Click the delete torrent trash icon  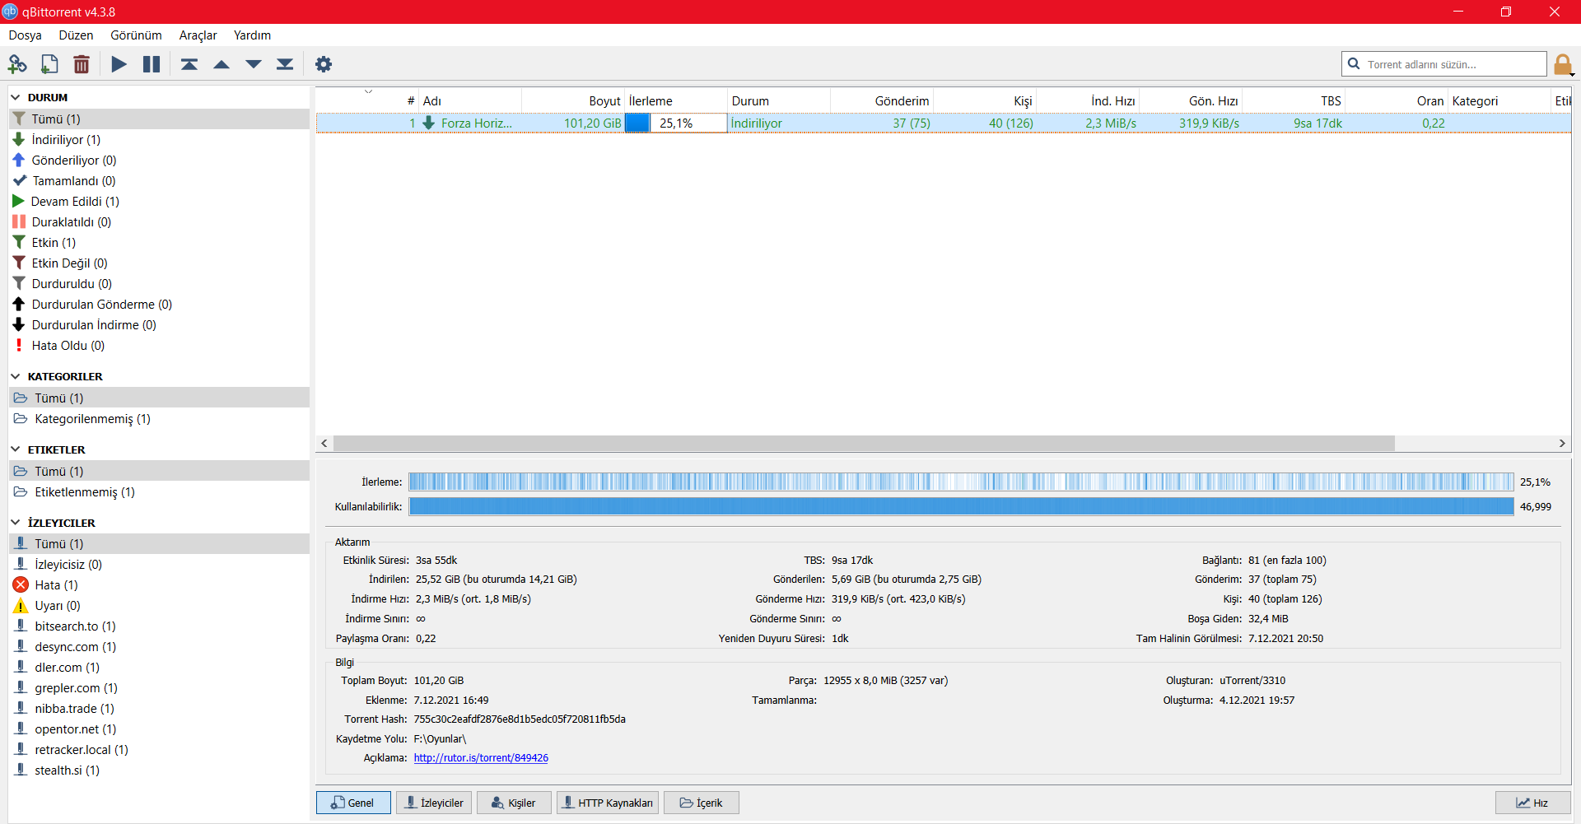(x=82, y=64)
